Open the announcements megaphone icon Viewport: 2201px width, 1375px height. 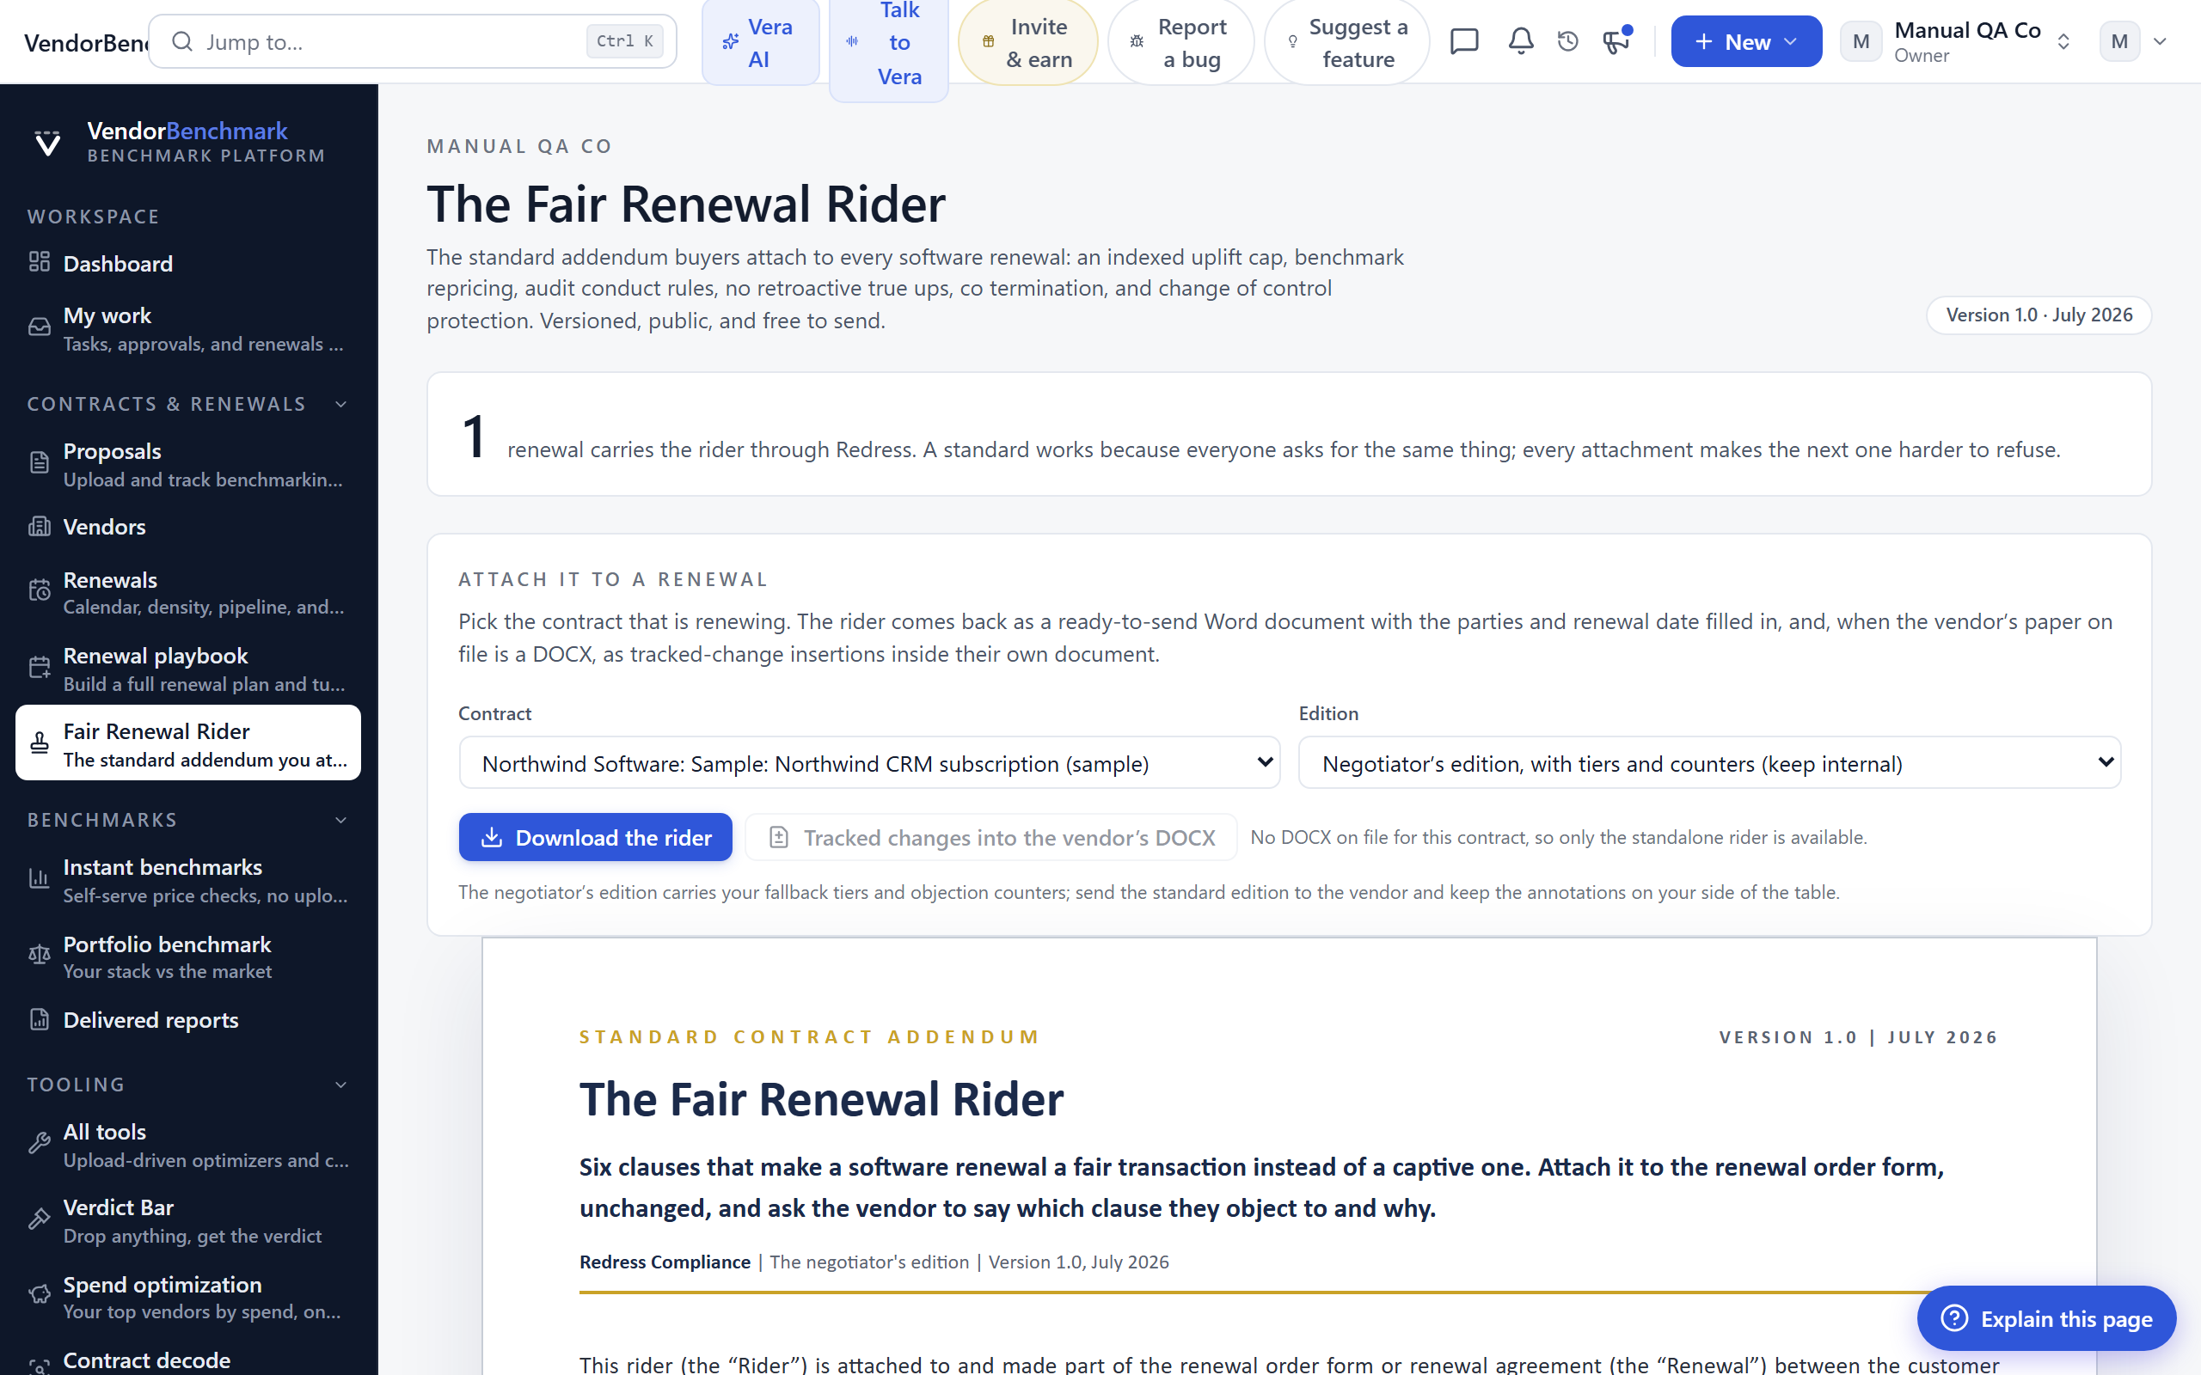click(1616, 42)
